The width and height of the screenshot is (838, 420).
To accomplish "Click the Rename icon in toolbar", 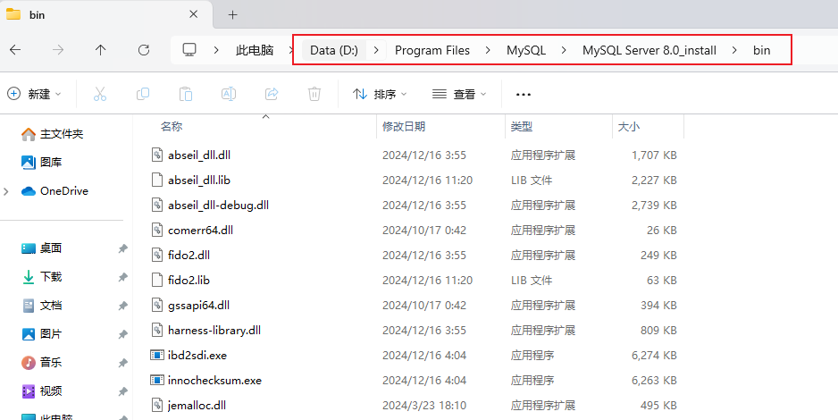I will tap(229, 94).
